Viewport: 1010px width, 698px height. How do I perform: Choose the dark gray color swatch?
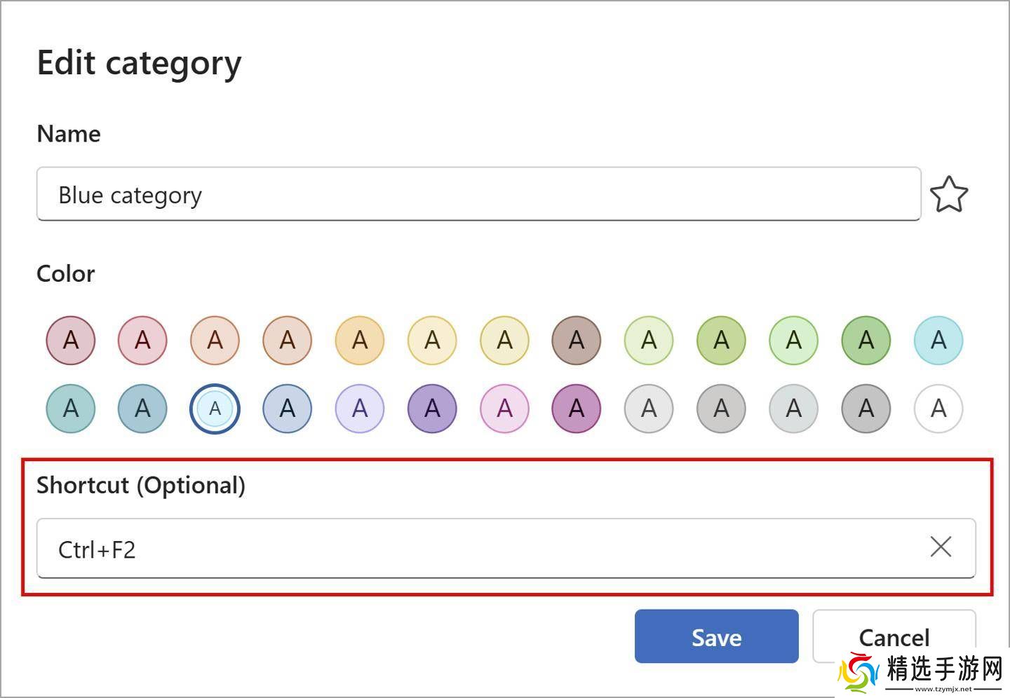click(x=866, y=409)
